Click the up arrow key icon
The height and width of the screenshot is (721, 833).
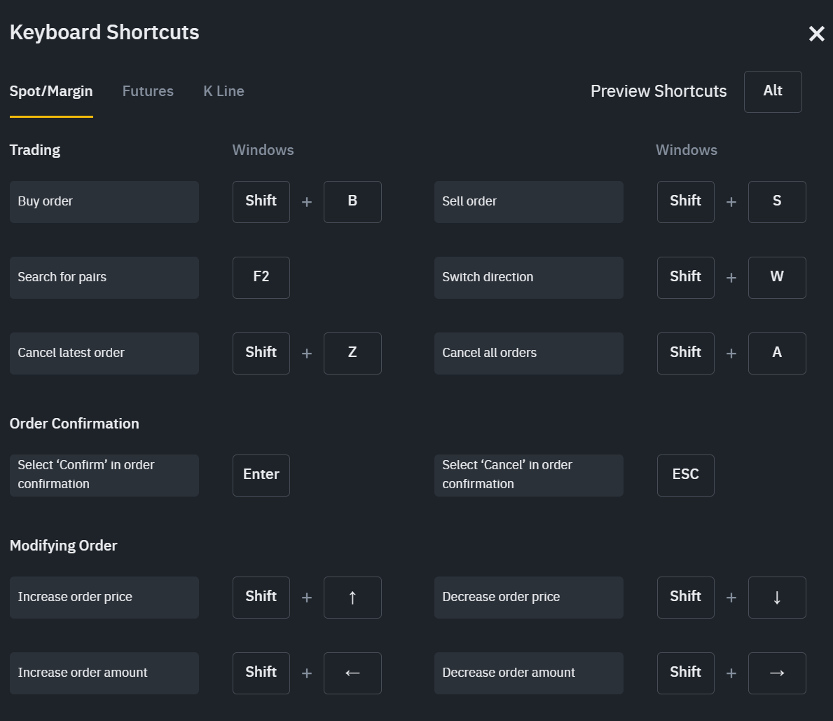coord(352,598)
